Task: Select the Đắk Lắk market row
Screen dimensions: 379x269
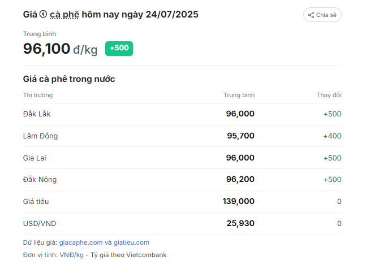Action: pos(182,114)
